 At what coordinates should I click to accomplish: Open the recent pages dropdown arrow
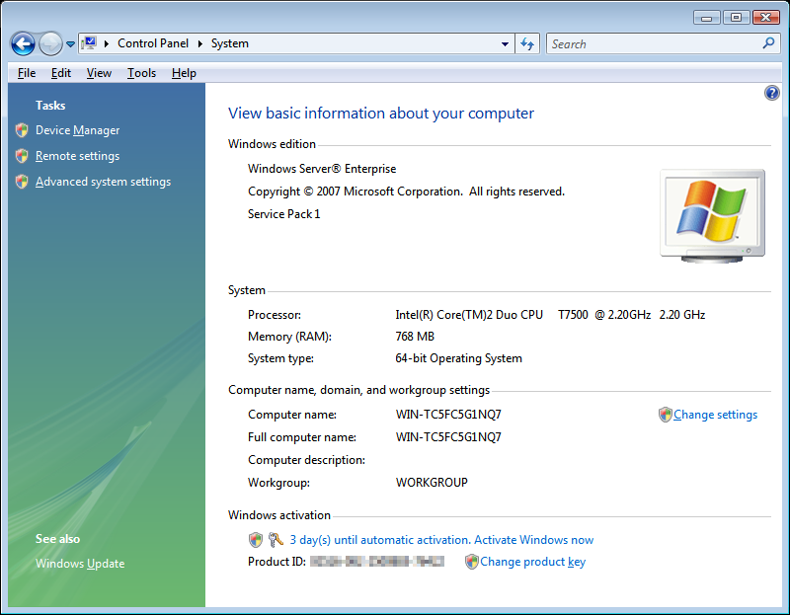pos(70,44)
